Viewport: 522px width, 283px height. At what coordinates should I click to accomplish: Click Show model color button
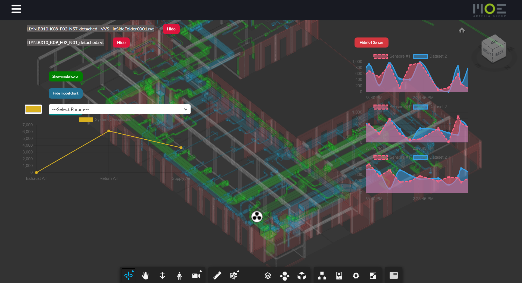click(x=66, y=77)
